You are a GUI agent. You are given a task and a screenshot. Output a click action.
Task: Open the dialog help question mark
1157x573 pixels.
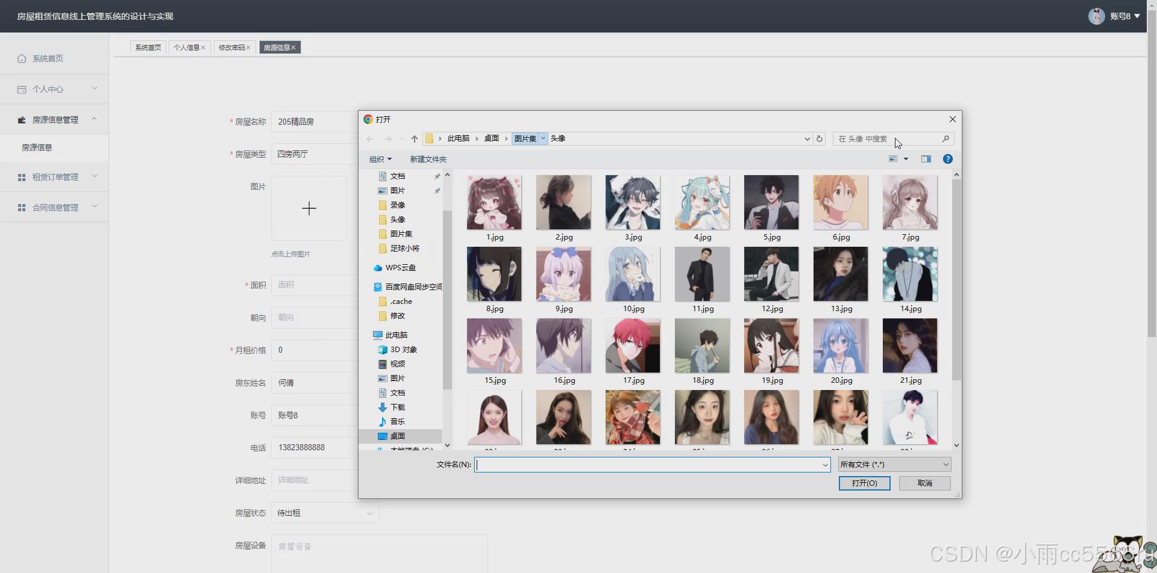point(948,159)
